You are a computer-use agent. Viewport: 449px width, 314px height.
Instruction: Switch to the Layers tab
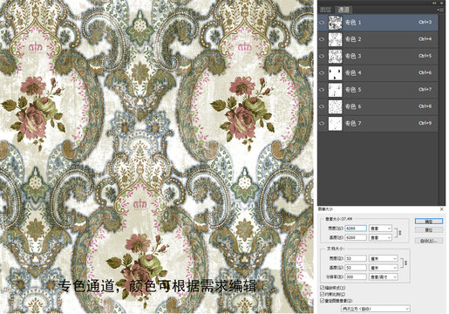click(326, 10)
